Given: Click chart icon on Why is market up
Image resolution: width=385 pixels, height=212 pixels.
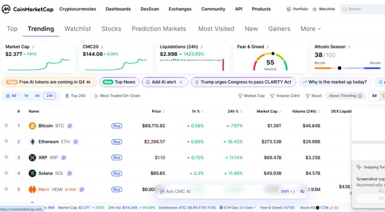Looking at the screenshot, I should 305,82.
